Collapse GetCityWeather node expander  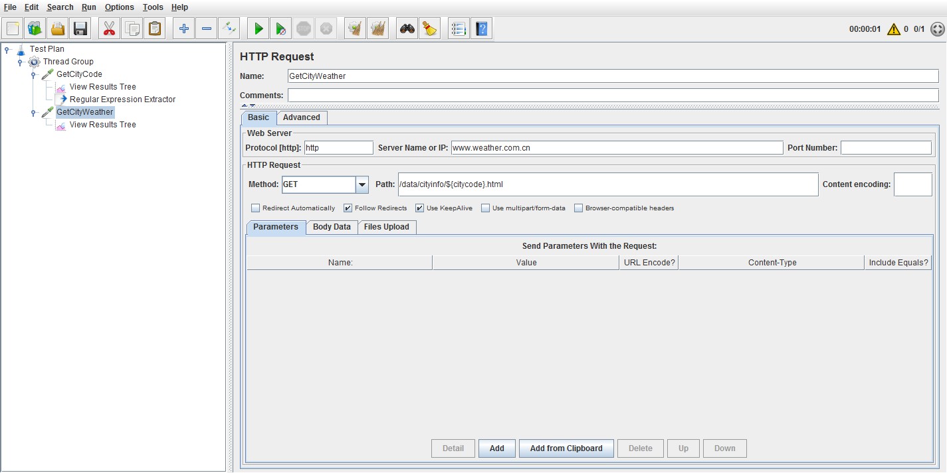33,112
